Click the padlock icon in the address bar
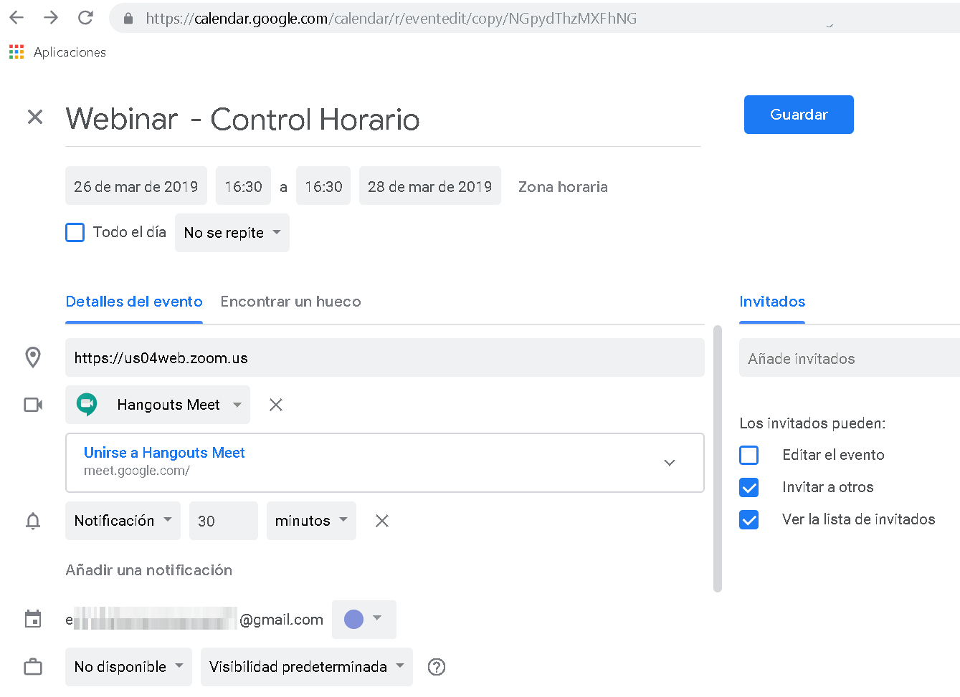The image size is (960, 697). coord(128,19)
